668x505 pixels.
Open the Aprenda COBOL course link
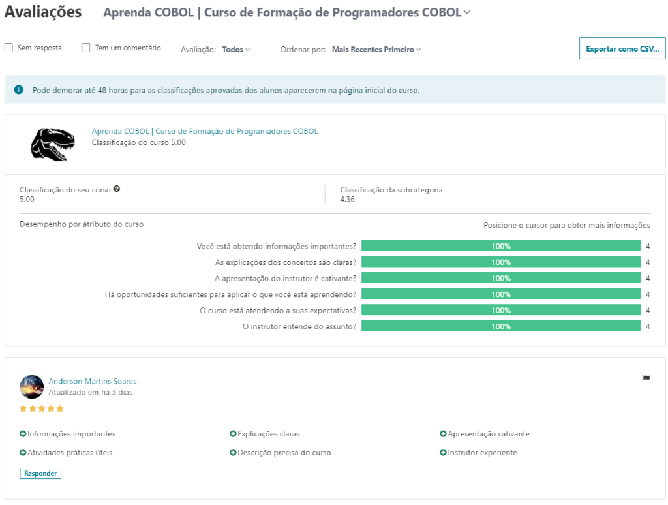[x=205, y=131]
